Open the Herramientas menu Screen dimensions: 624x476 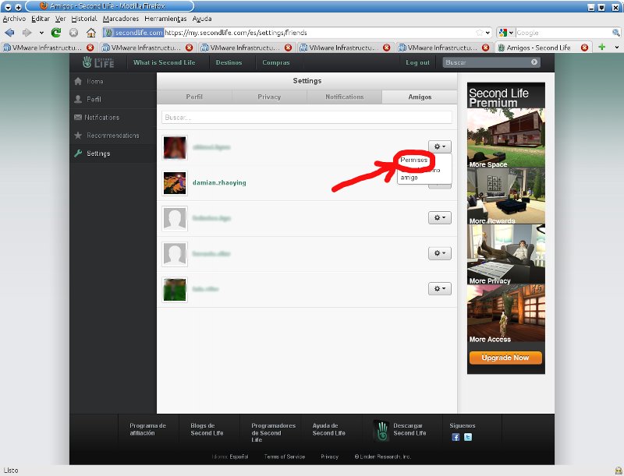pyautogui.click(x=165, y=19)
